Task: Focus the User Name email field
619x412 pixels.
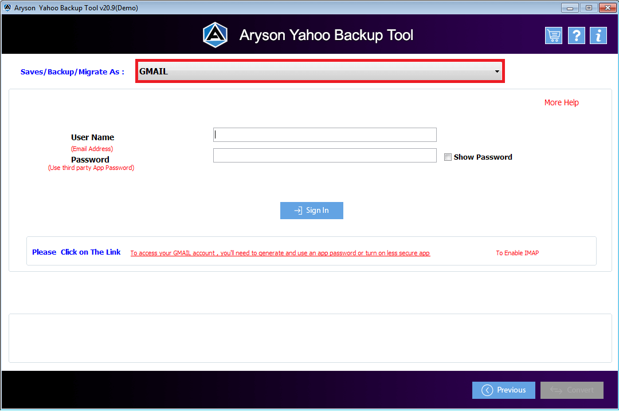Action: coord(325,135)
